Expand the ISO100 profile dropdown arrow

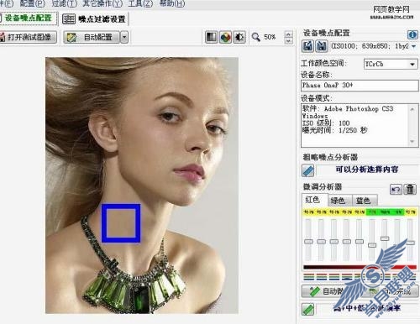coord(413,46)
